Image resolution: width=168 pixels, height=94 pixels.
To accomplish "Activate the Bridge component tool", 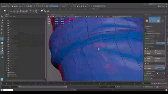I will [150, 61].
